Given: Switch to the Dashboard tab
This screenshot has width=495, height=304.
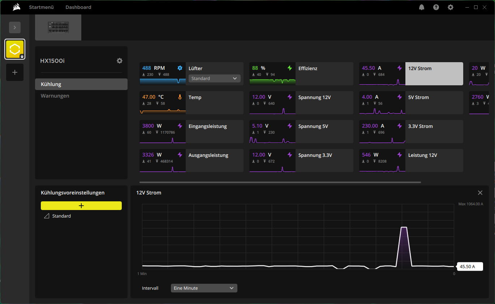Looking at the screenshot, I should [78, 7].
